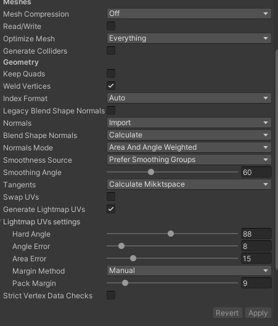This screenshot has width=278, height=326.
Task: Click the Area Error label
Action: [x=30, y=259]
